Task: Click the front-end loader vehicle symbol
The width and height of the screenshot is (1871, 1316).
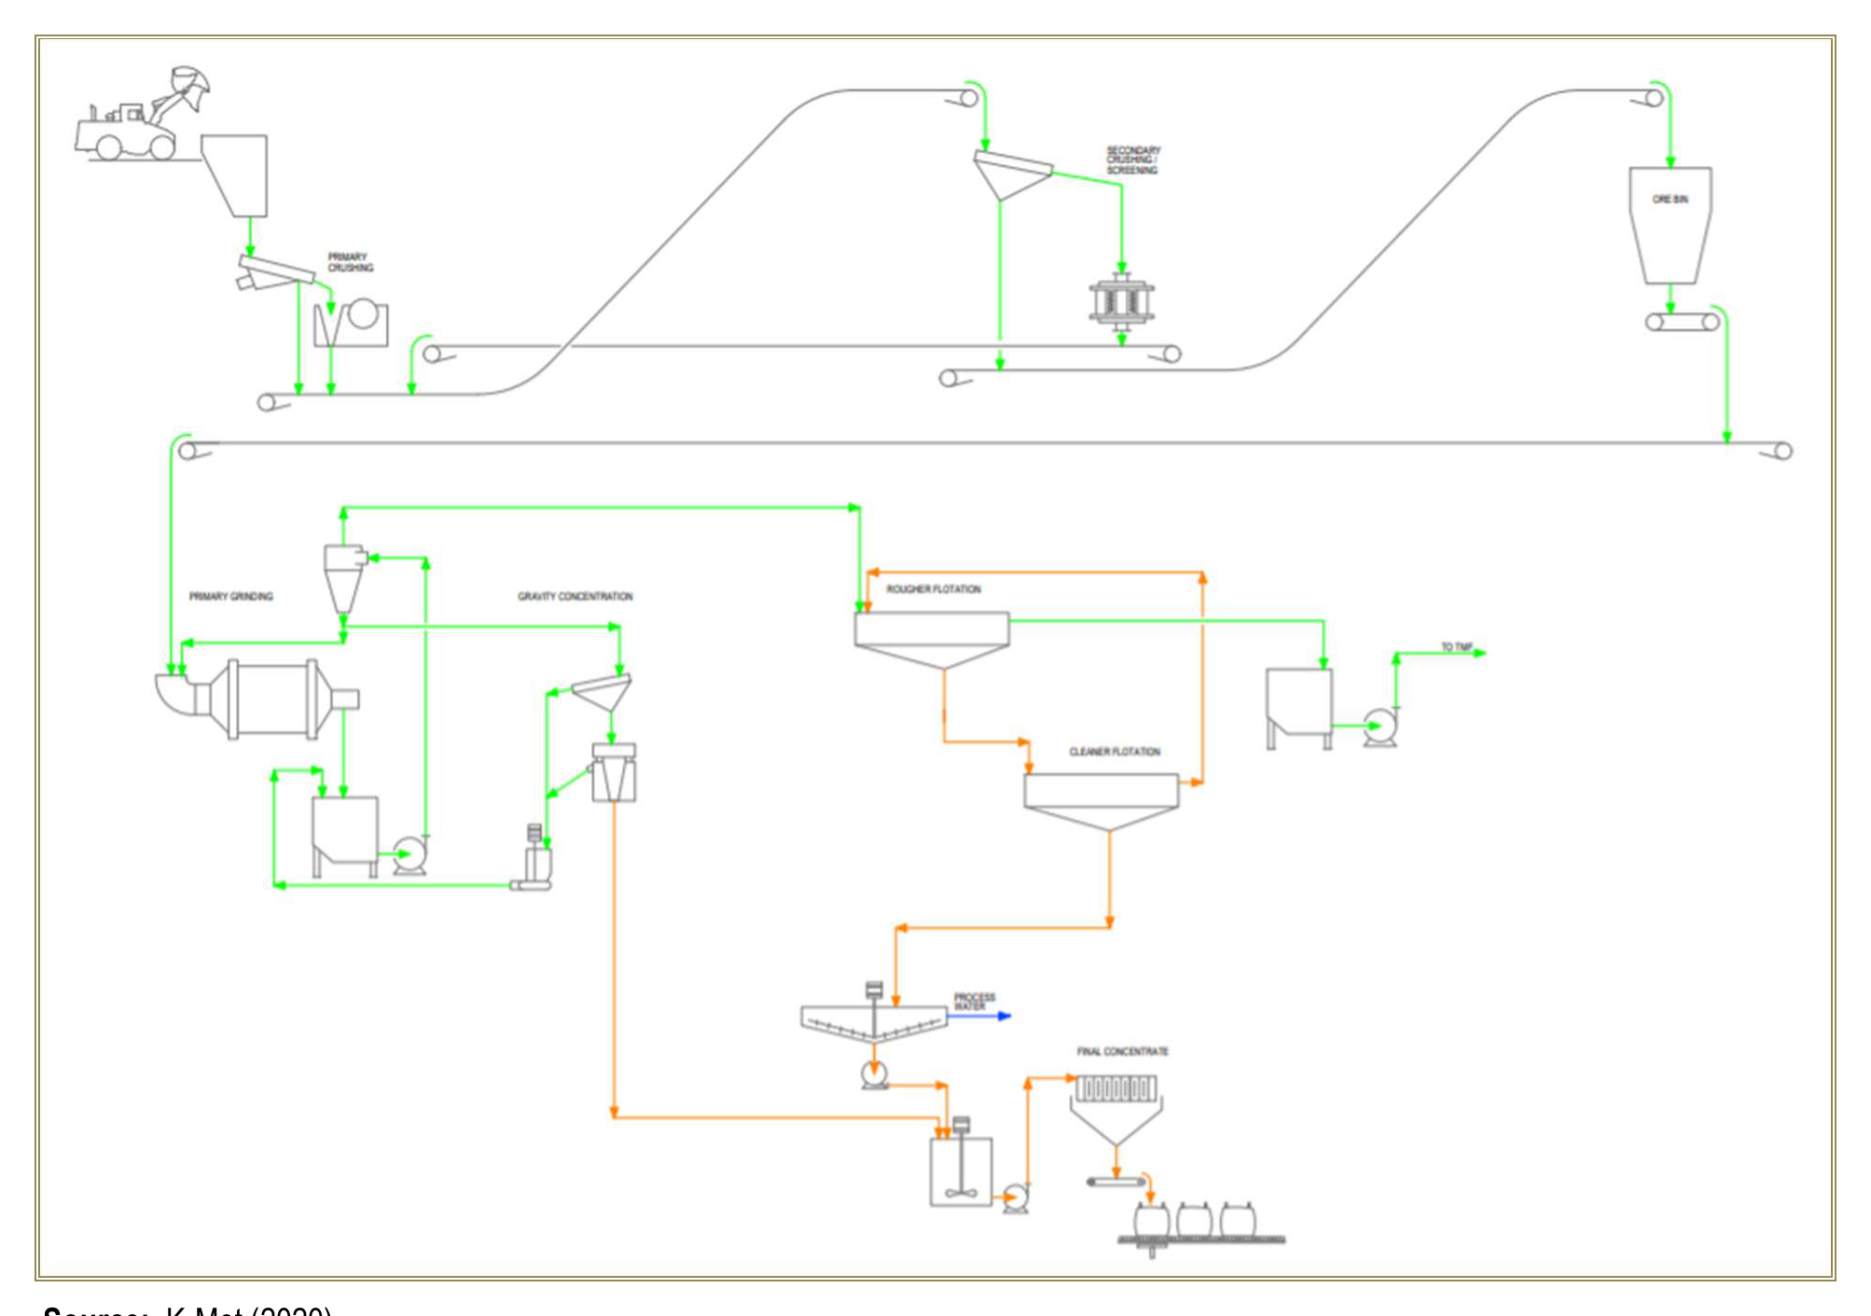Action: coord(142,115)
